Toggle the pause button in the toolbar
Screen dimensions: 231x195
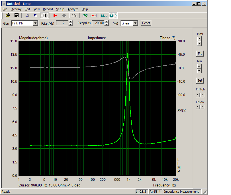pos(45,16)
